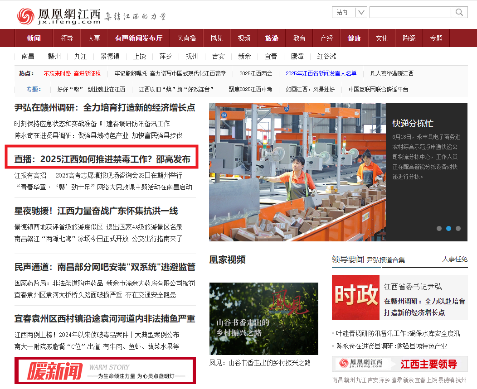477x389 pixels.
Task: Open the 健康 navigation tab
Action: click(x=355, y=38)
